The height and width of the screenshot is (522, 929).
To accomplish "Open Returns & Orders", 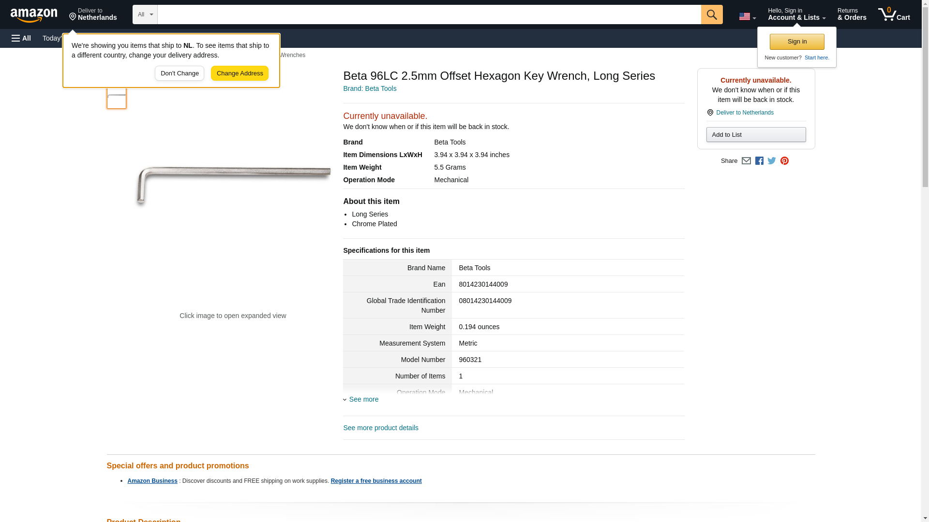I will 852,14.
